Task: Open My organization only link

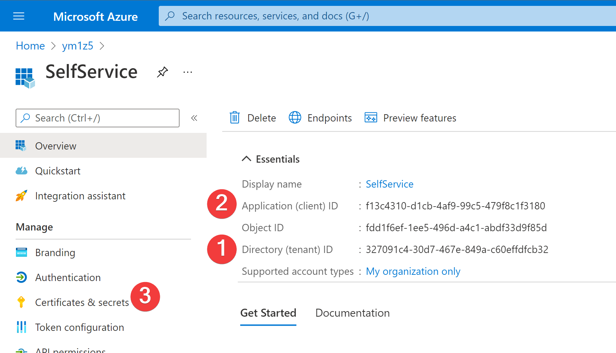Action: point(413,271)
